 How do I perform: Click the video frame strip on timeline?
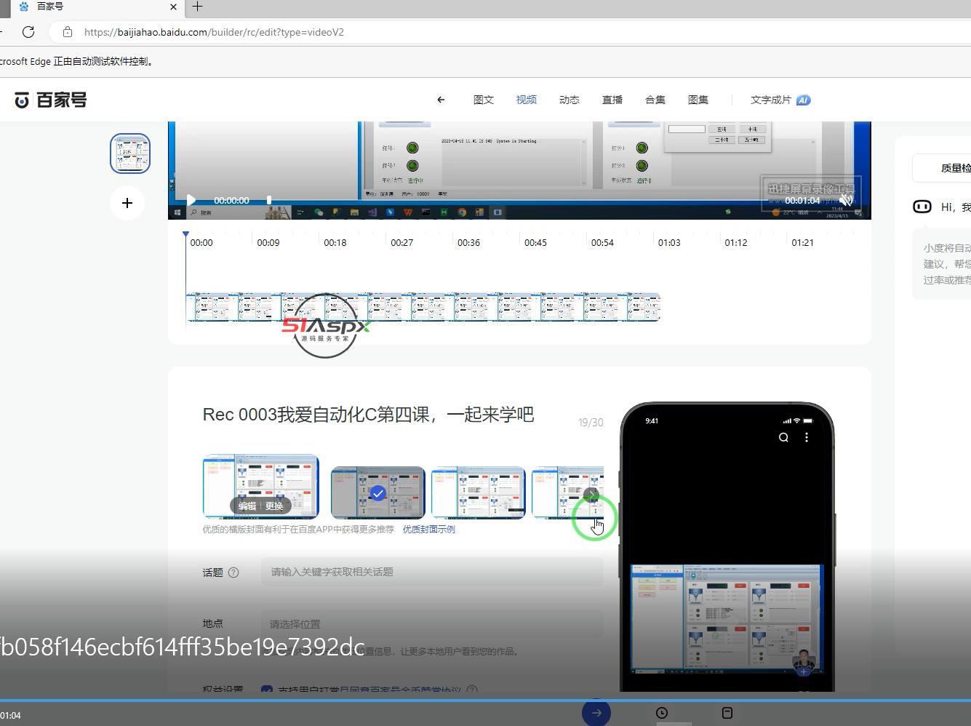tap(423, 307)
